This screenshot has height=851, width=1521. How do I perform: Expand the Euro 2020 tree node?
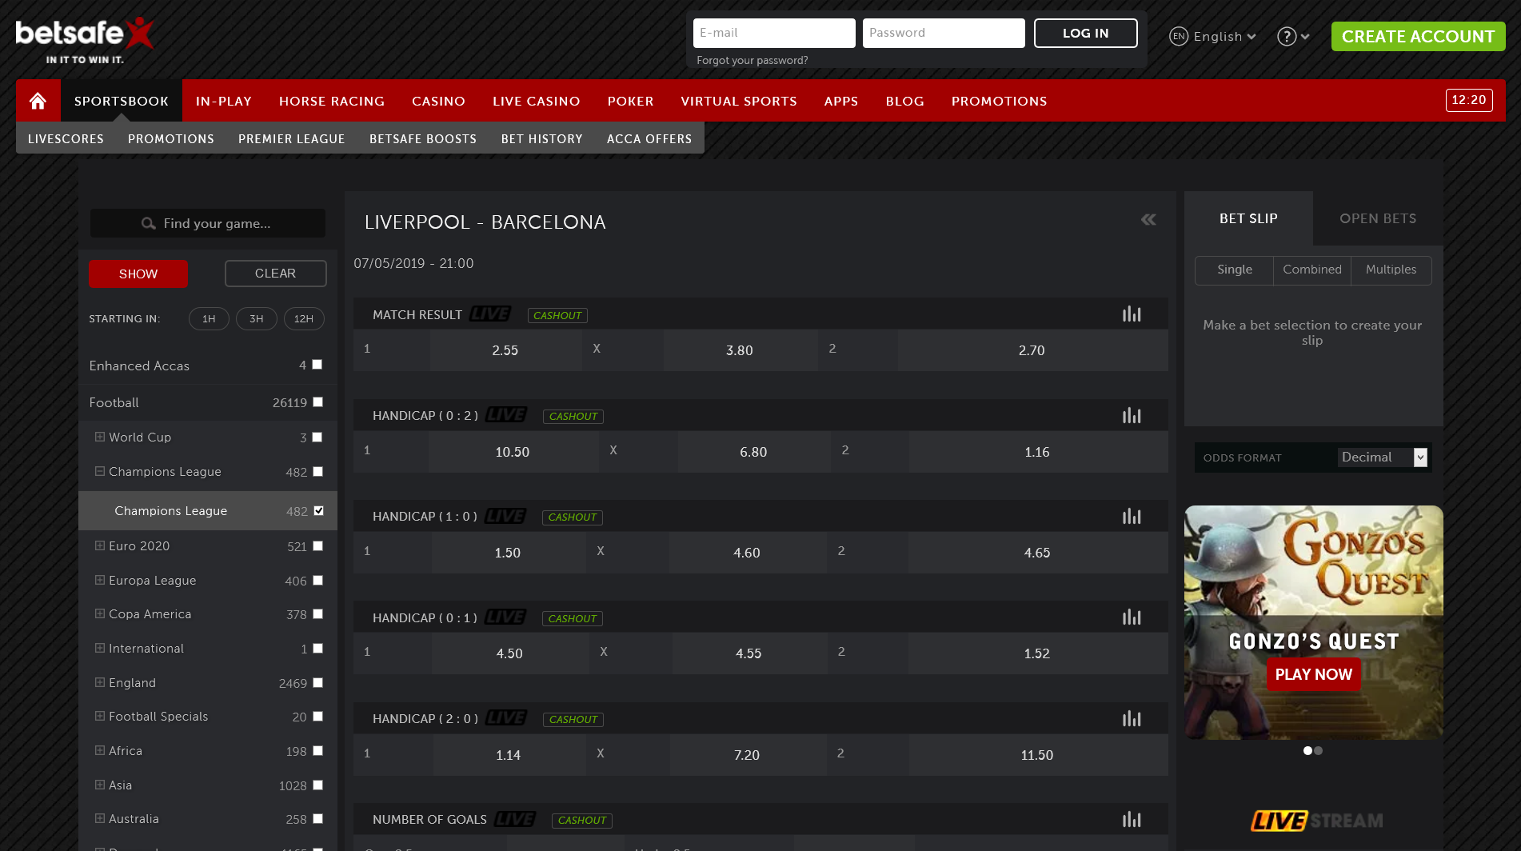point(100,545)
